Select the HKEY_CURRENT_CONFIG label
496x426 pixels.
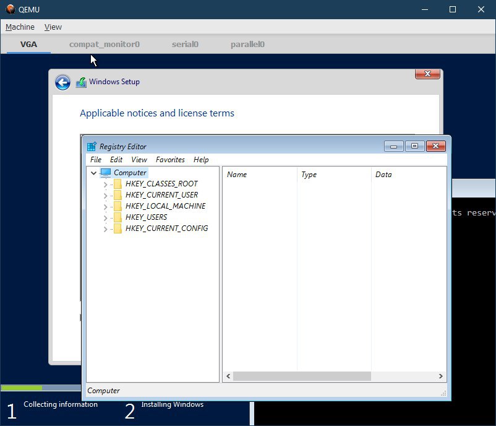pos(167,228)
